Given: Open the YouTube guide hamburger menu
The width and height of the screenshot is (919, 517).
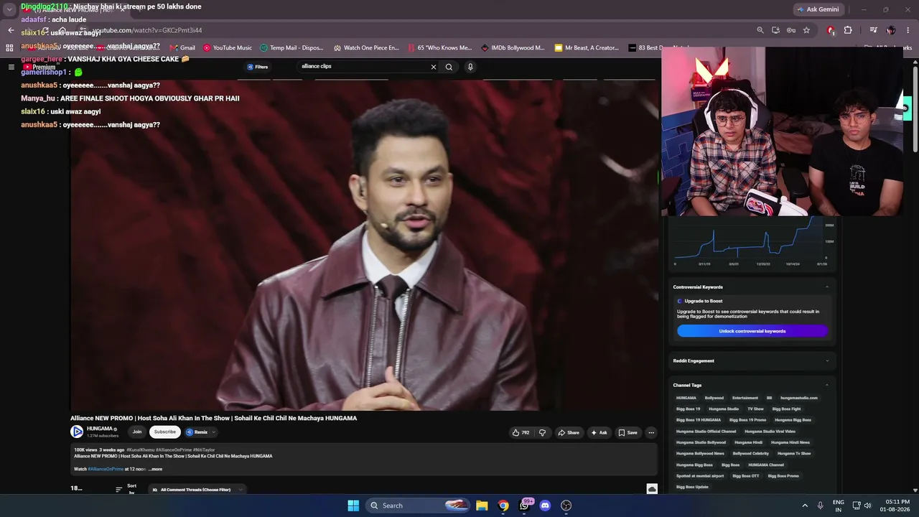Looking at the screenshot, I should click(11, 67).
